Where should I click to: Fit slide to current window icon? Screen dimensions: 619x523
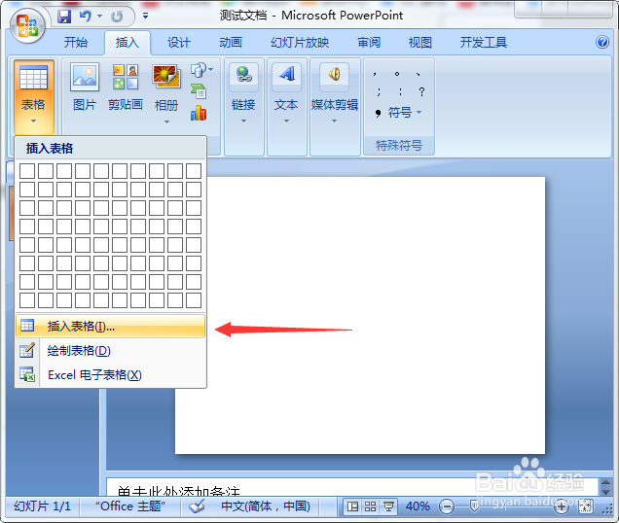pos(586,506)
